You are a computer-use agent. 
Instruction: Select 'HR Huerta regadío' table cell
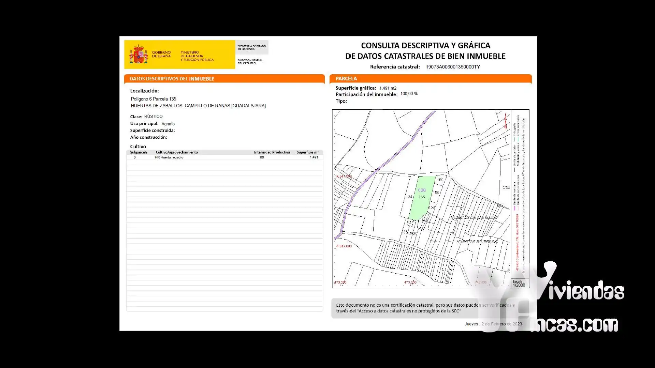(169, 157)
